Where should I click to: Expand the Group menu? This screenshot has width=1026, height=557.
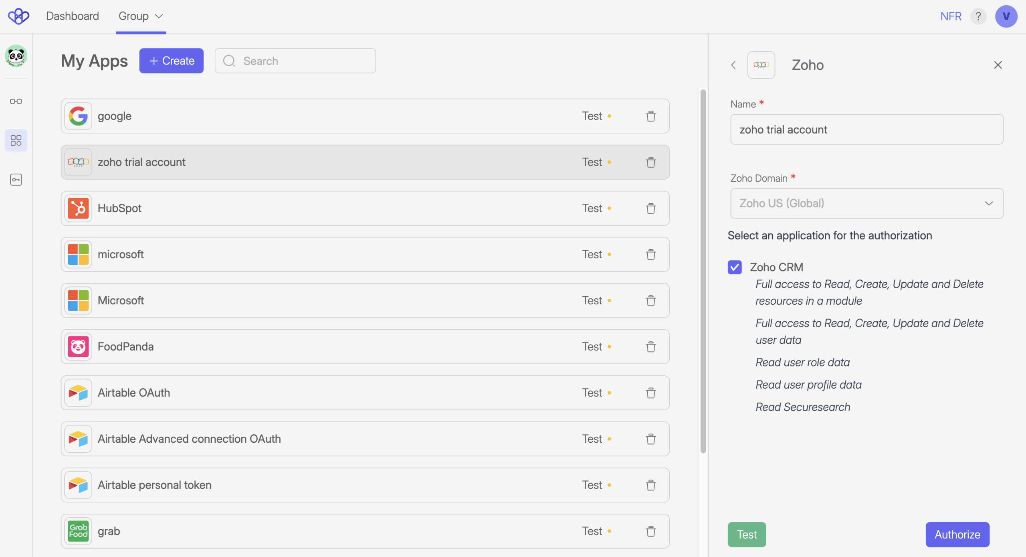click(x=141, y=16)
